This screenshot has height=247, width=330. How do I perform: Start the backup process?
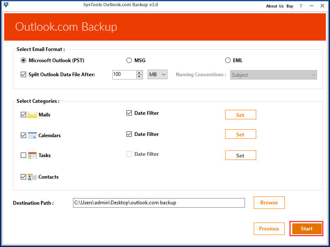[x=306, y=229]
